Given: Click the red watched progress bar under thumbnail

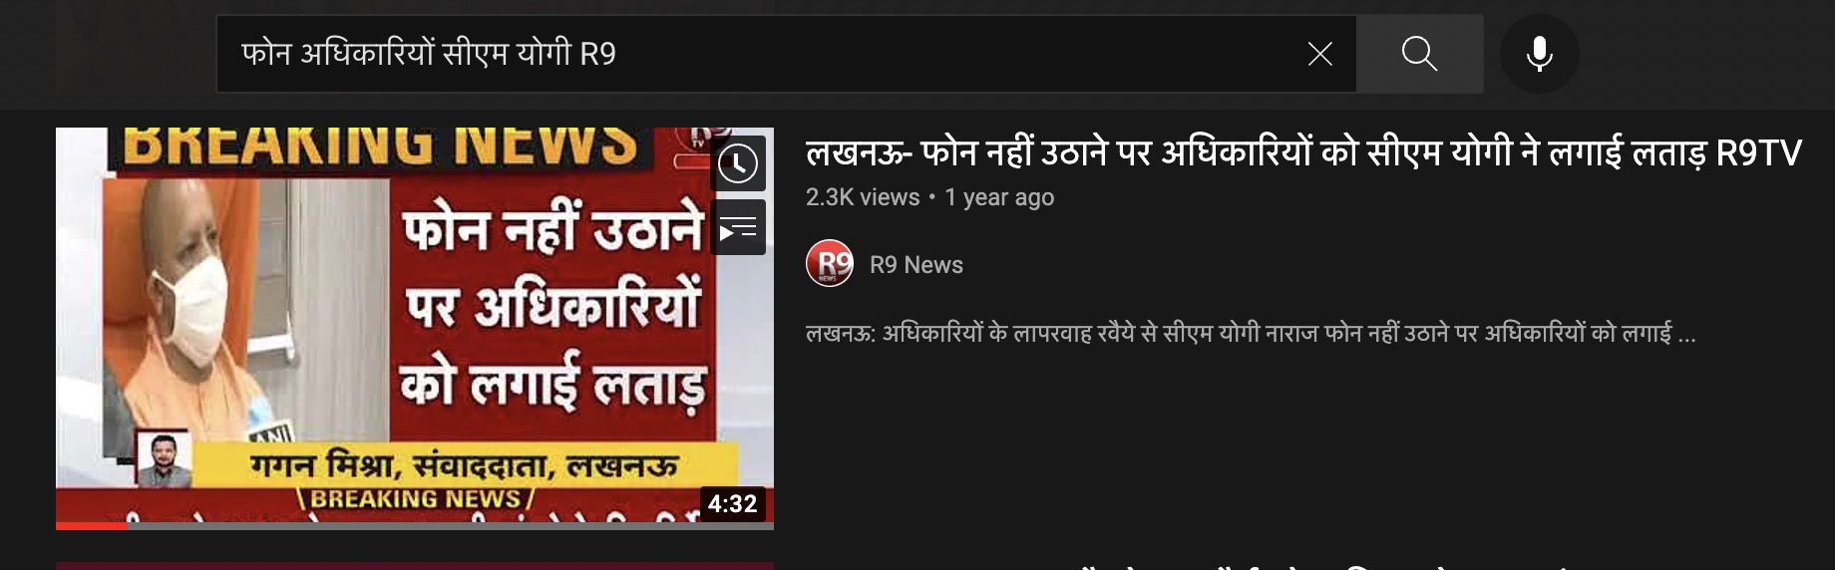Looking at the screenshot, I should 92,526.
